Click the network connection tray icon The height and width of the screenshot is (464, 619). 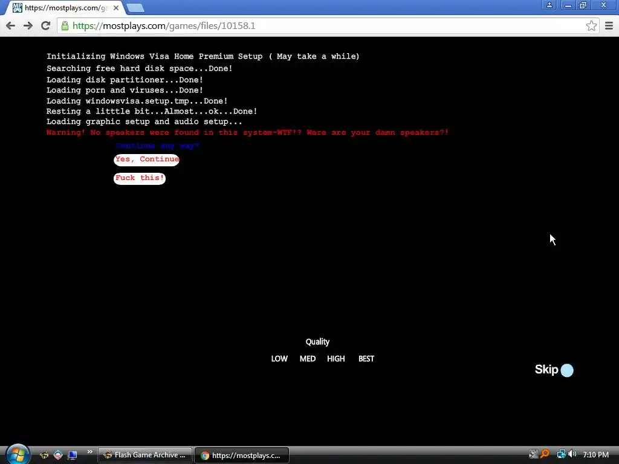pos(561,454)
